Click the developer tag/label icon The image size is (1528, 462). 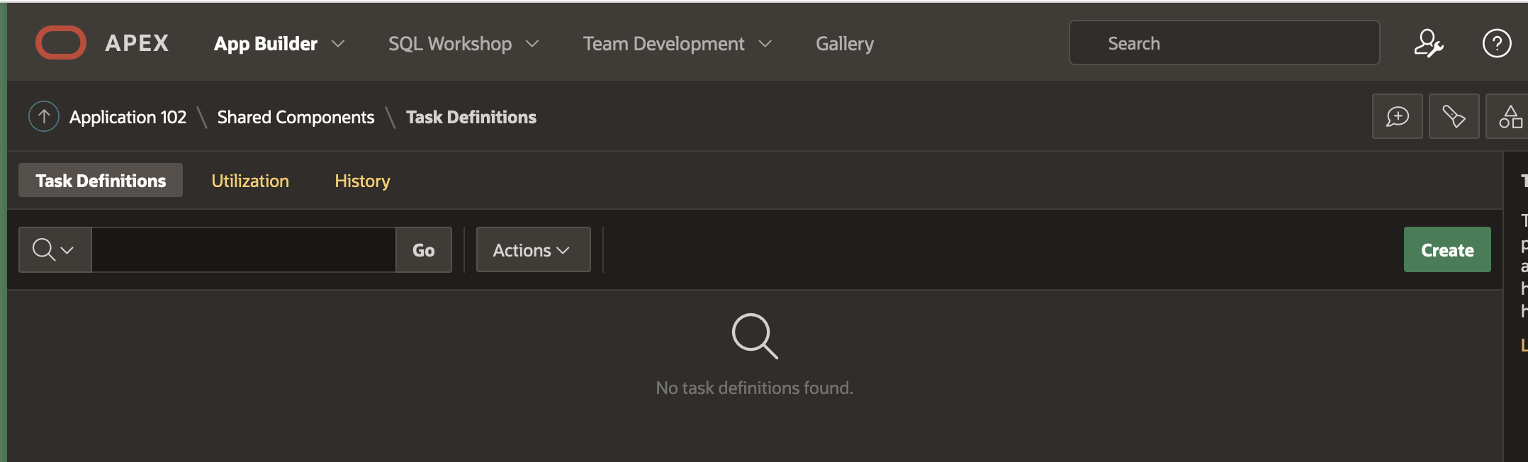click(1454, 116)
